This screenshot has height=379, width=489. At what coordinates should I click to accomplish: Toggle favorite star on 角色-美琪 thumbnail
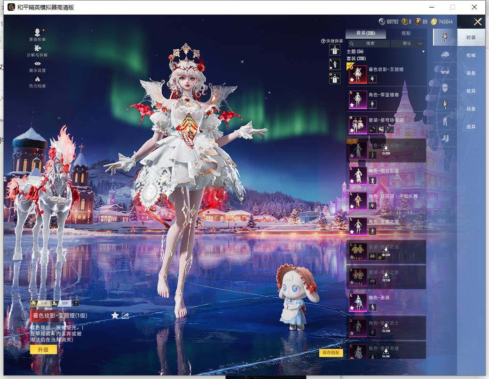click(352, 308)
